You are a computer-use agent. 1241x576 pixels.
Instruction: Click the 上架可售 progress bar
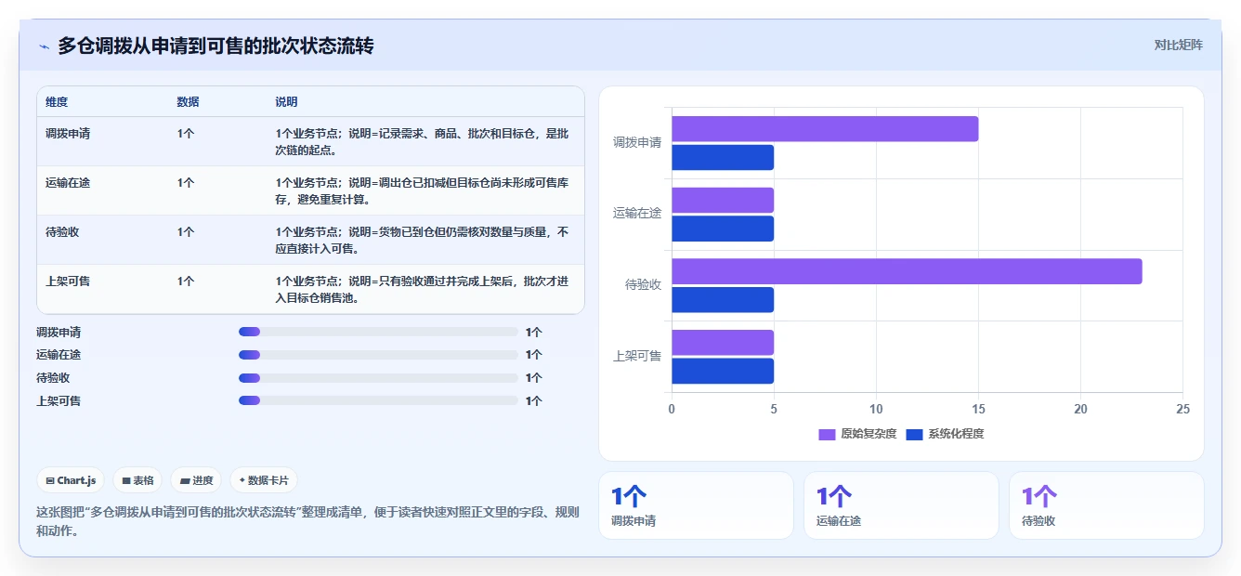(x=378, y=400)
